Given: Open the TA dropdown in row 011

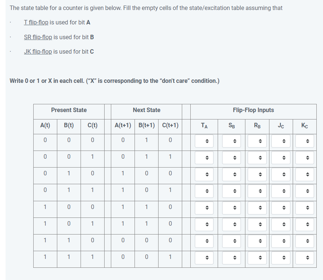Looking at the screenshot, I should tap(204, 190).
